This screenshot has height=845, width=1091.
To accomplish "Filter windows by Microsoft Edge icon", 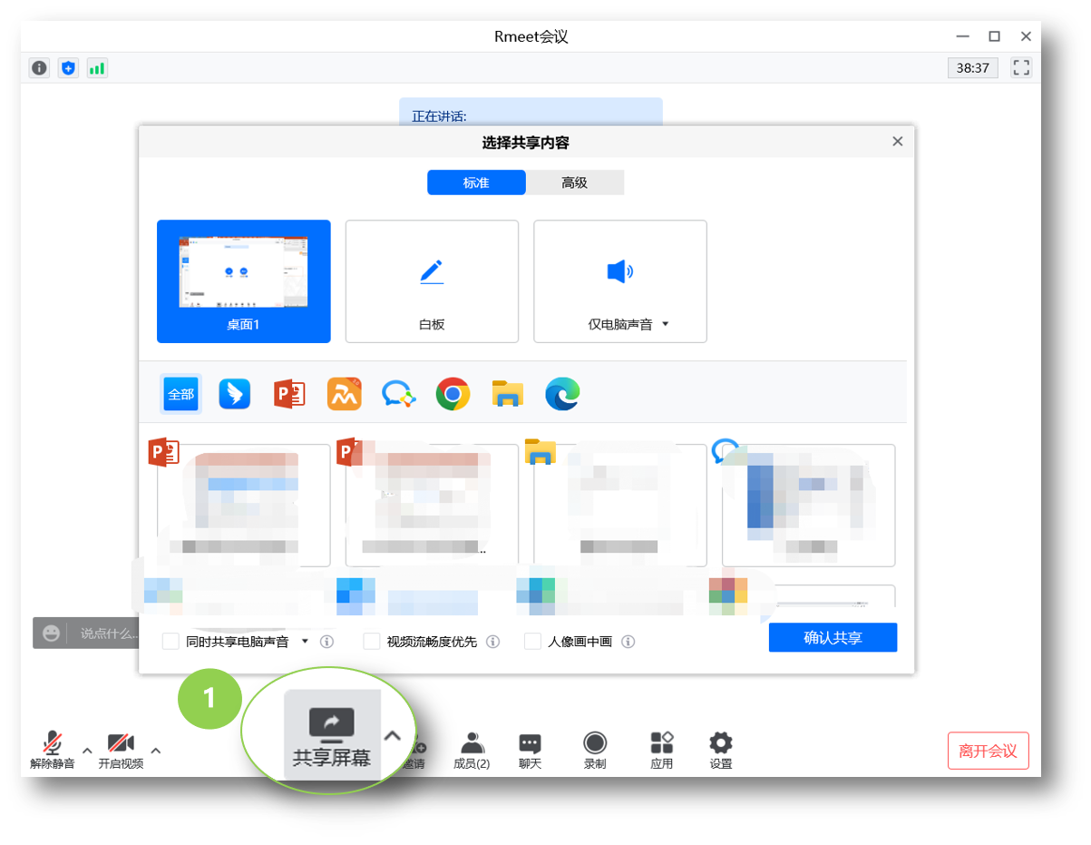I will 562,394.
